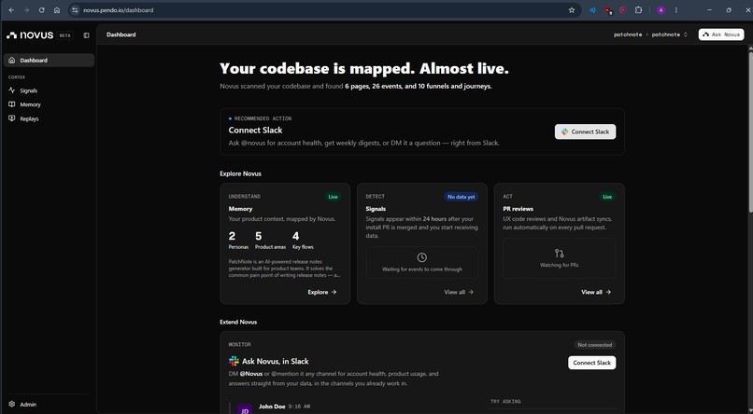This screenshot has height=414, width=753.
Task: Click the Signals card title
Action: 376,209
